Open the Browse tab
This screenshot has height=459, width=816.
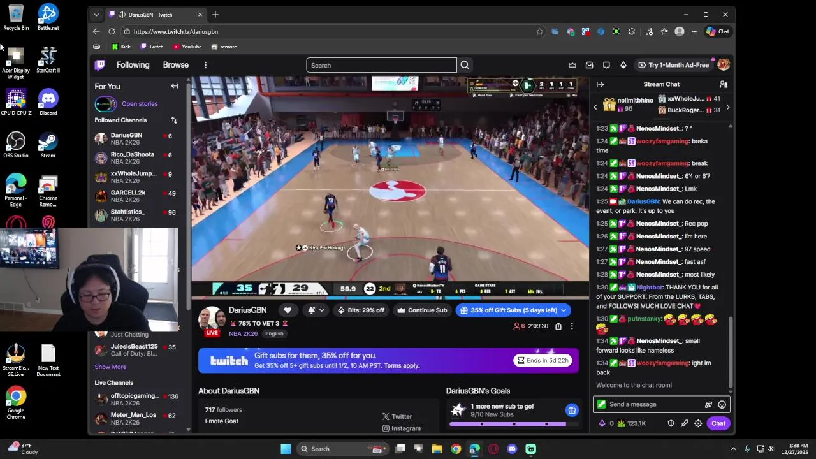(175, 65)
